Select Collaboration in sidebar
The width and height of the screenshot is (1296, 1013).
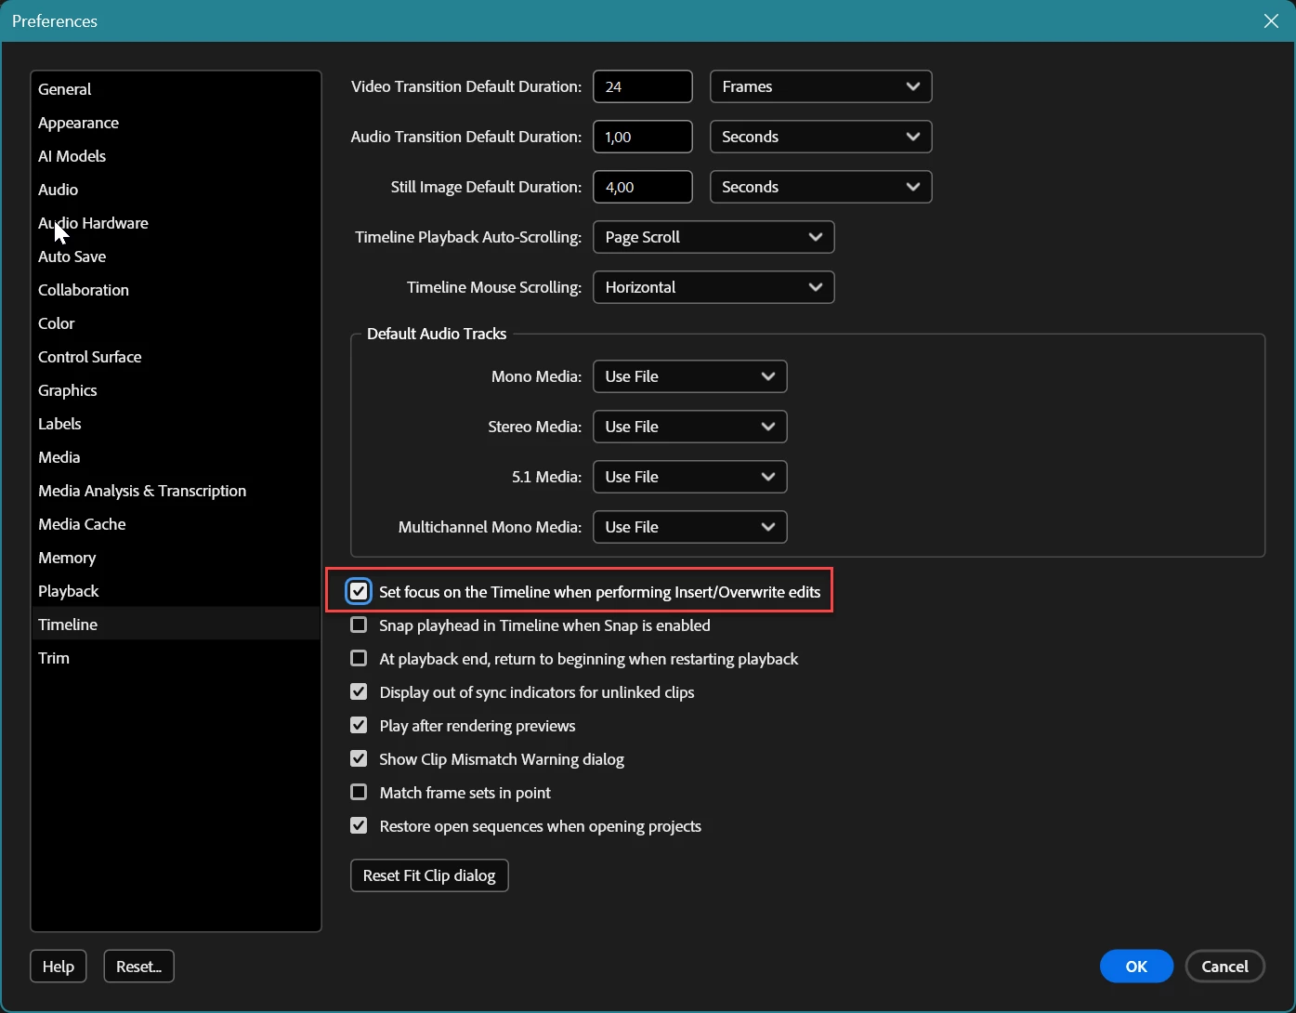click(176, 290)
